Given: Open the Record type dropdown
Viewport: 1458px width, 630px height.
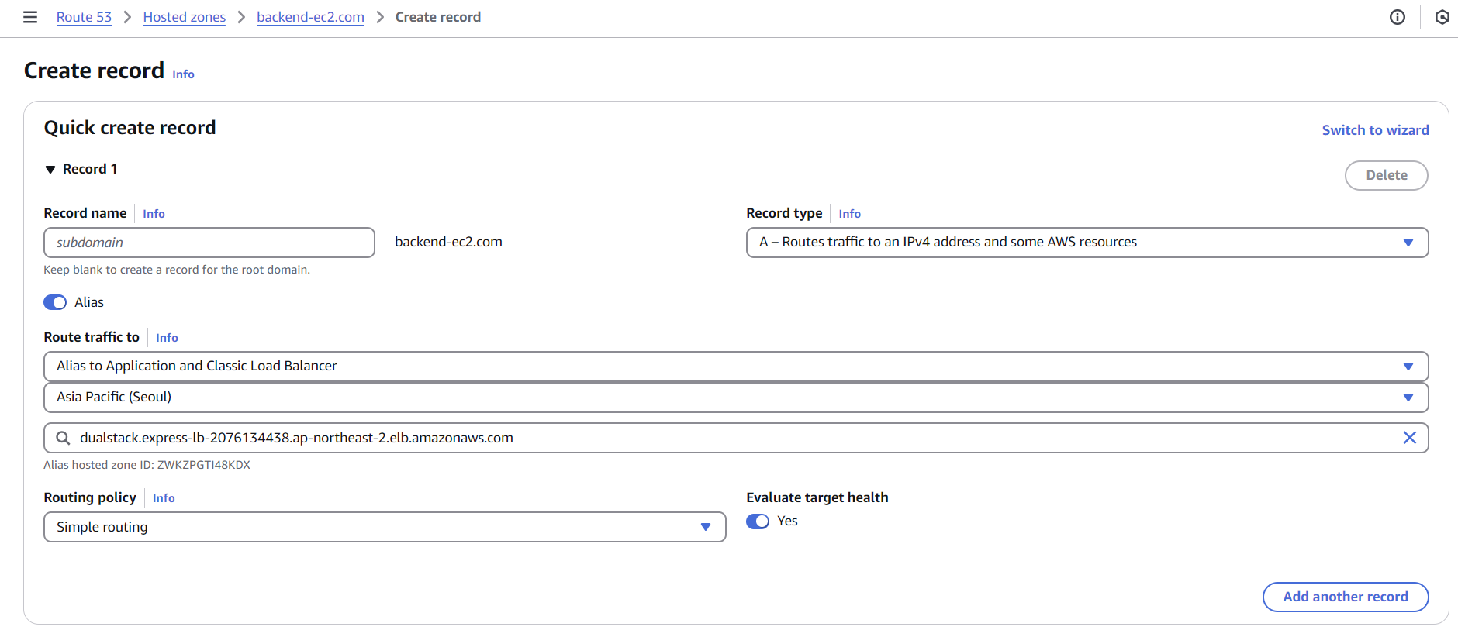Looking at the screenshot, I should click(1087, 243).
